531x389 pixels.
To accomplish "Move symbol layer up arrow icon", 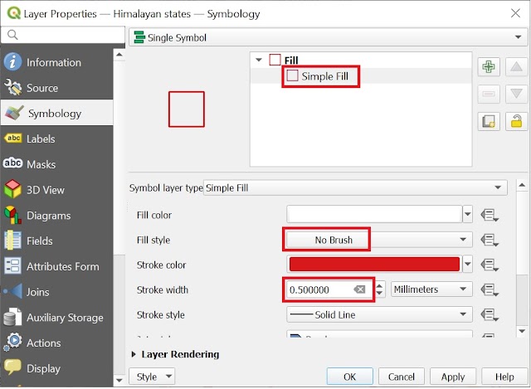I will (516, 66).
